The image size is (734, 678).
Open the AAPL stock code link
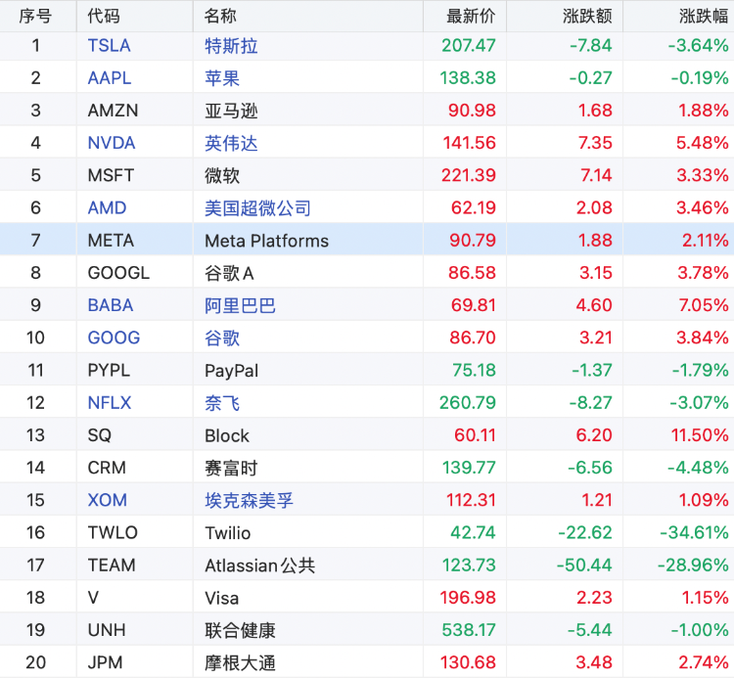pyautogui.click(x=109, y=78)
